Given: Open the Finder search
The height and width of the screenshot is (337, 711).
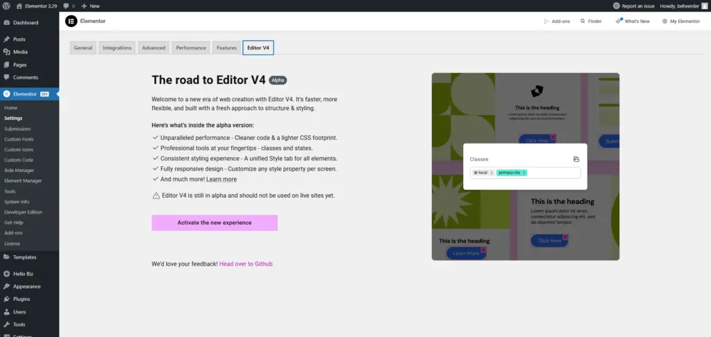Looking at the screenshot, I should pos(592,21).
